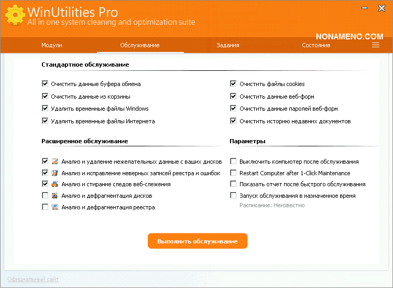Click the WinUtilities gear logo icon
Image resolution: width=393 pixels, height=288 pixels.
(x=14, y=16)
